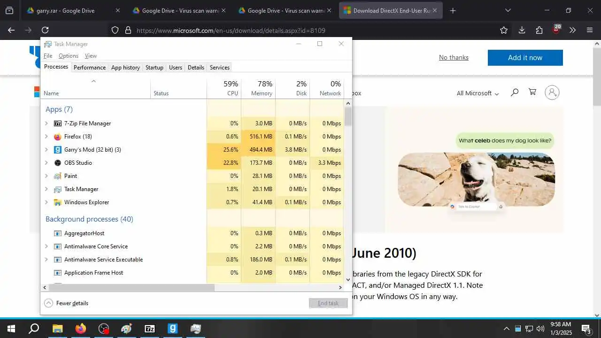Screen dimensions: 601x338
Task: Open the File menu in Task Manager
Action: 48,56
